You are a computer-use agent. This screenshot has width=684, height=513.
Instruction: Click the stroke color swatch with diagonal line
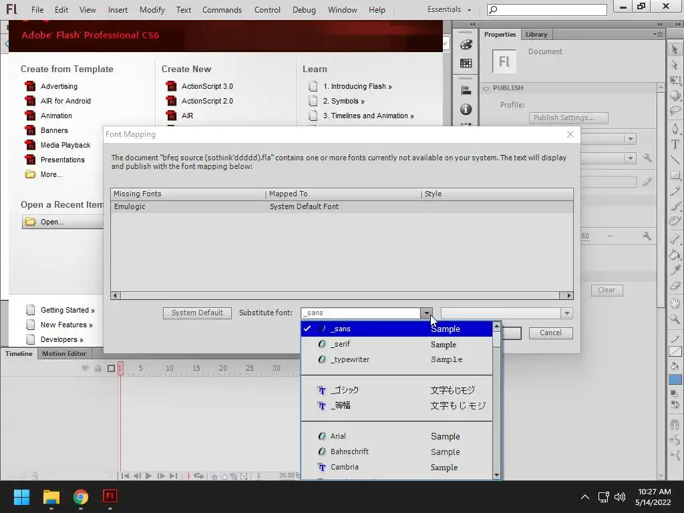click(x=675, y=351)
